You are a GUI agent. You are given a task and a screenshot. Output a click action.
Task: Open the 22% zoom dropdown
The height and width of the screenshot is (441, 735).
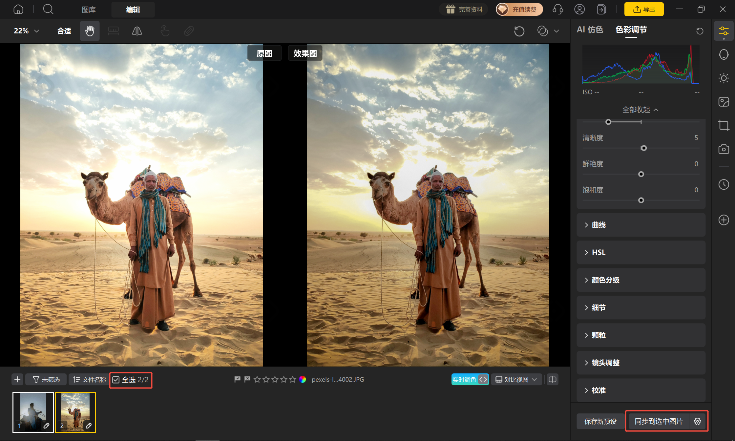click(x=26, y=31)
